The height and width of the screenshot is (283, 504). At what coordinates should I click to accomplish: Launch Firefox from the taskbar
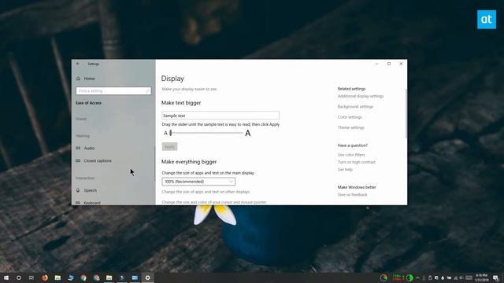tap(45, 277)
